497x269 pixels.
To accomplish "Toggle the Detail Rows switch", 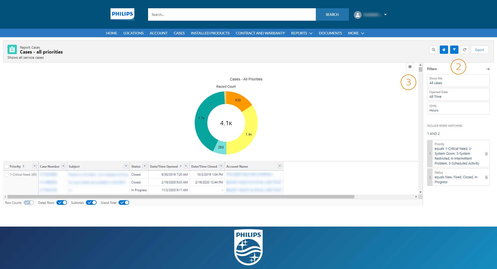I will pos(62,203).
